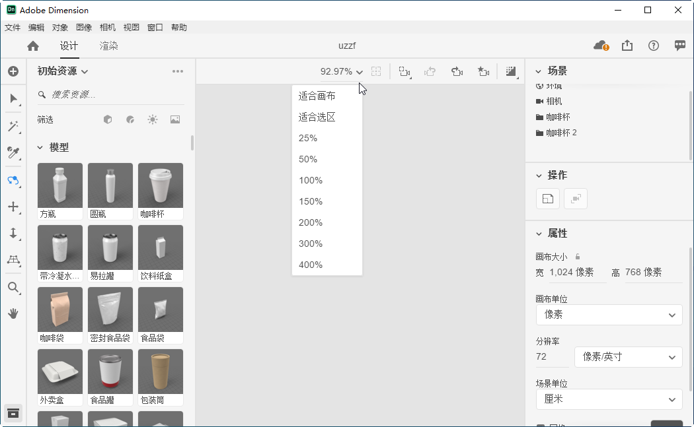694x427 pixels.
Task: Switch to the 渲染 tab
Action: coord(108,46)
